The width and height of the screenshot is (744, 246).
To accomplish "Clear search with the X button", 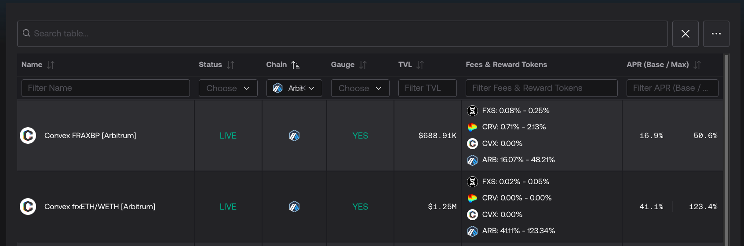I will click(685, 34).
